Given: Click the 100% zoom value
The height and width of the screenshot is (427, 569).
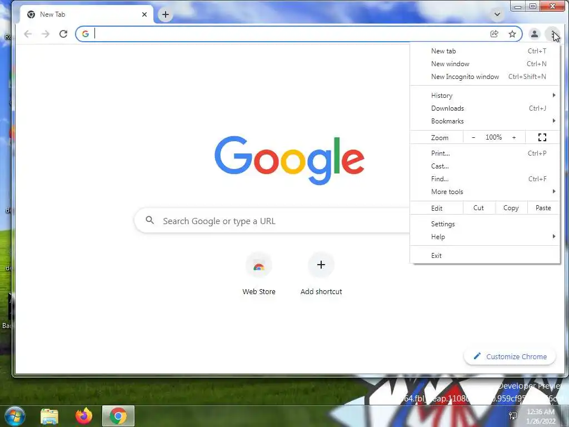Looking at the screenshot, I should point(493,137).
